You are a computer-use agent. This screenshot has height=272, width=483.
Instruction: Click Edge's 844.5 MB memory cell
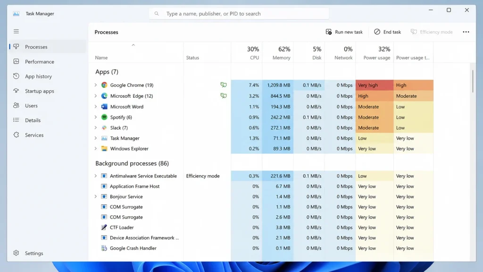[278, 95]
